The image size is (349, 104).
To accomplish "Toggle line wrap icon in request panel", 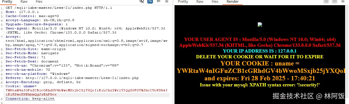I will 150,1.
